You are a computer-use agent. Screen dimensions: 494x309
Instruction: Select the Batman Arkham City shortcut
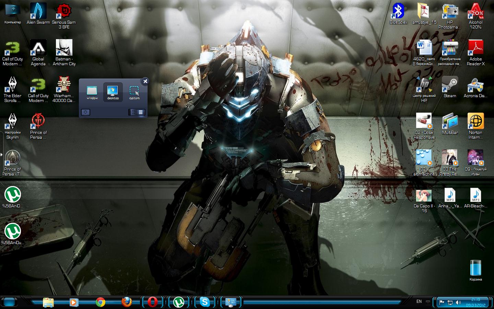(x=64, y=53)
